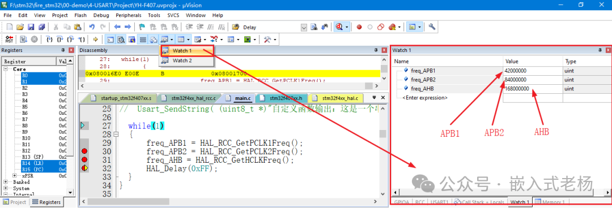The width and height of the screenshot is (612, 208).
Task: Open the Flash menu
Action: (x=80, y=15)
